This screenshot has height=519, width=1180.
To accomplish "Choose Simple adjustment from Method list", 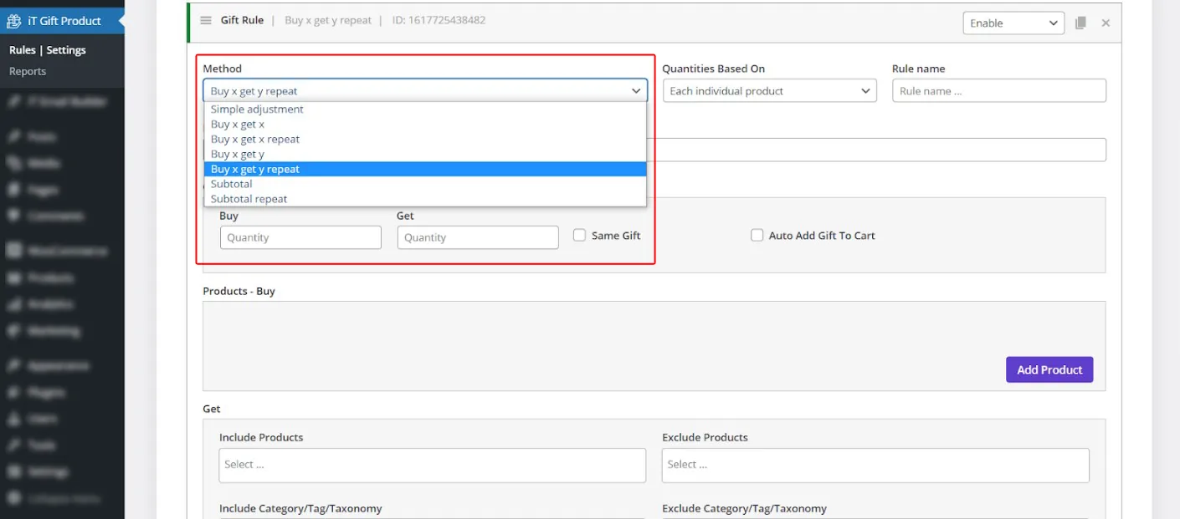I will point(425,109).
